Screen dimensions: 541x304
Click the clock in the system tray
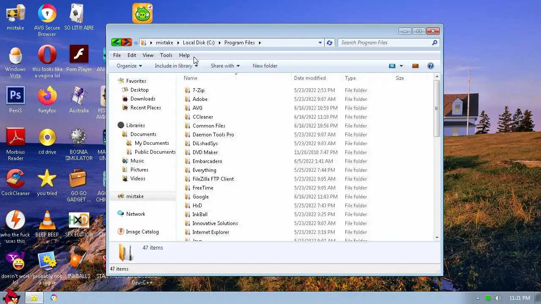[x=520, y=298]
